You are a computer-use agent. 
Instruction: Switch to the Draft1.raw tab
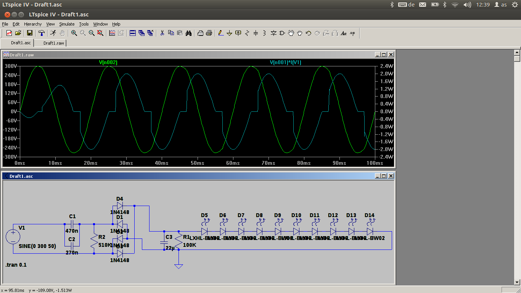pyautogui.click(x=53, y=43)
